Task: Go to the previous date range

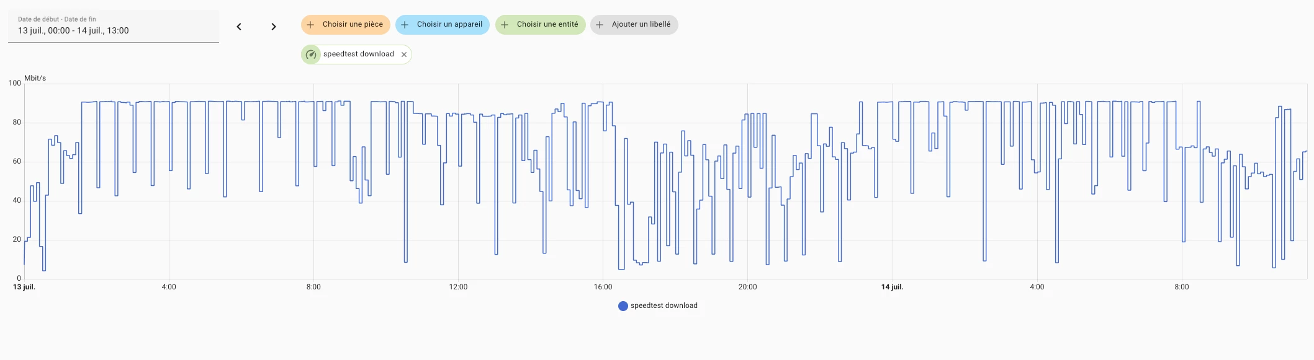Action: 239,27
